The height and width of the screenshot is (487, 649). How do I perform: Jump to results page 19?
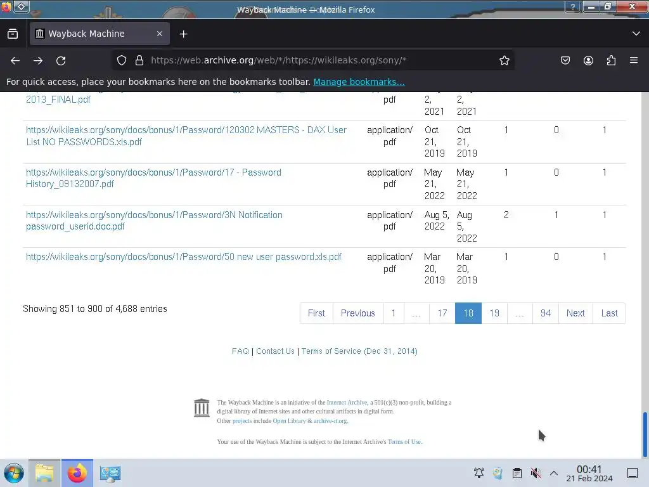point(494,313)
